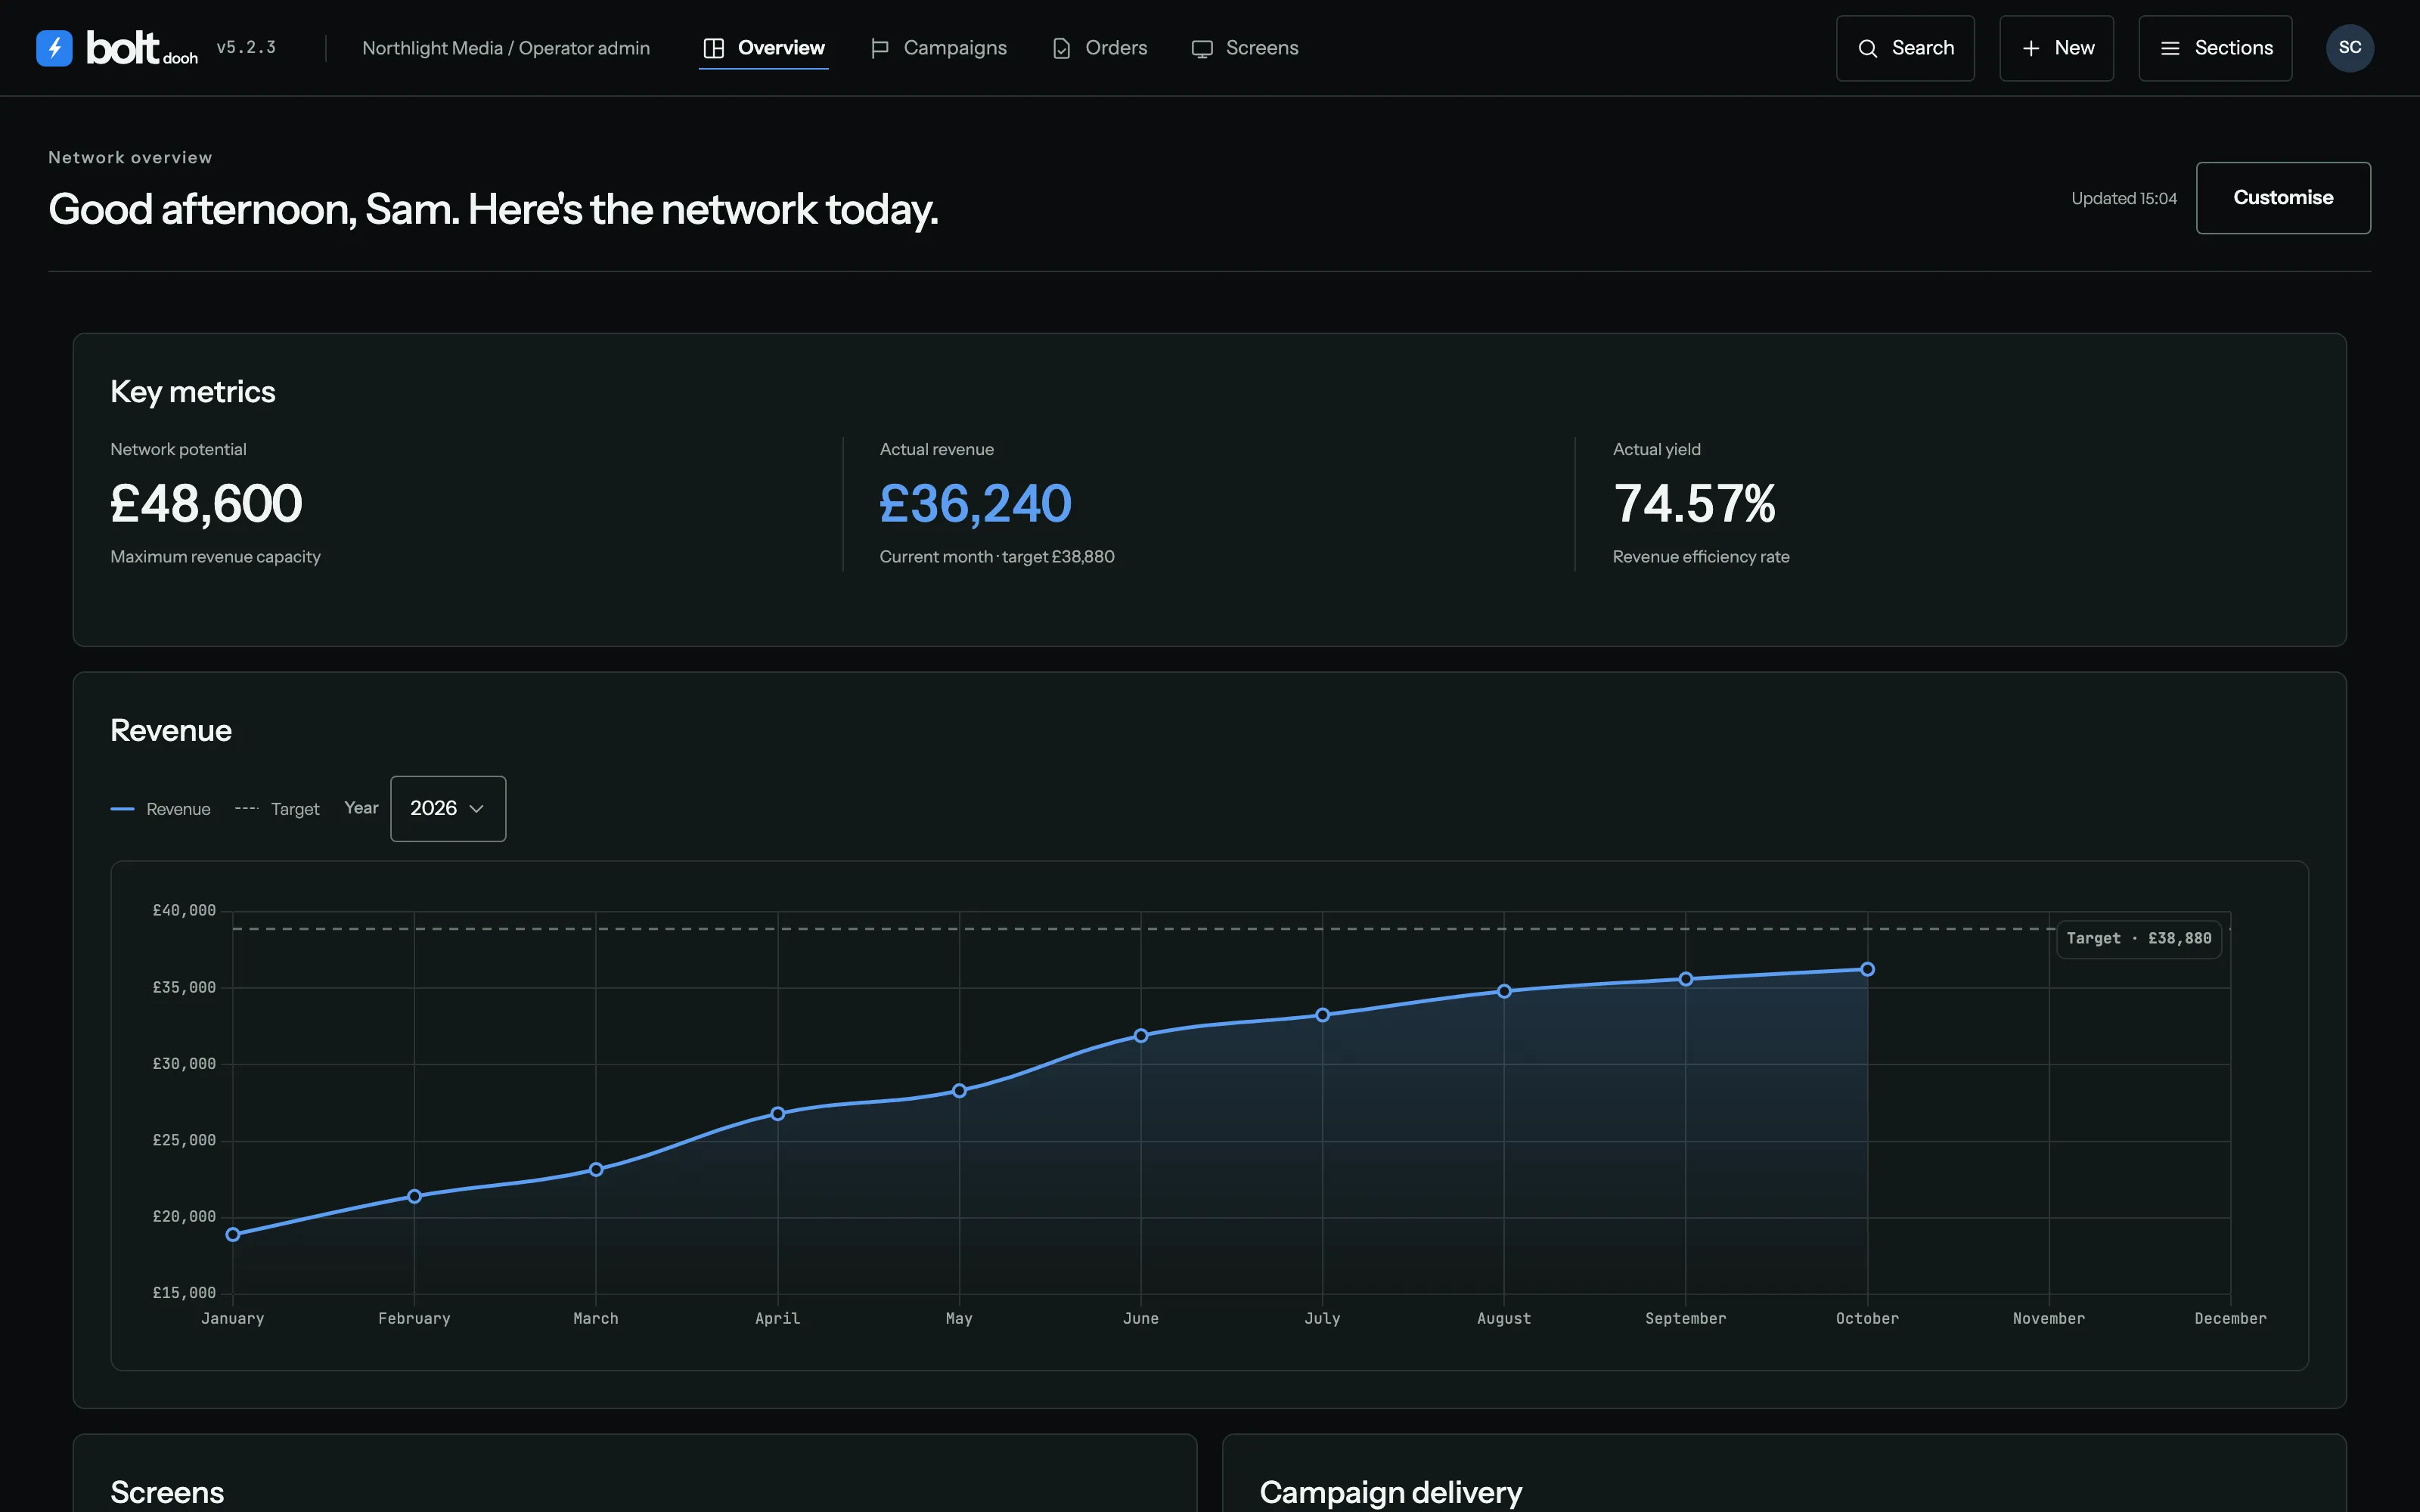The width and height of the screenshot is (2420, 1512).
Task: Switch to the Overview tab
Action: [x=763, y=48]
